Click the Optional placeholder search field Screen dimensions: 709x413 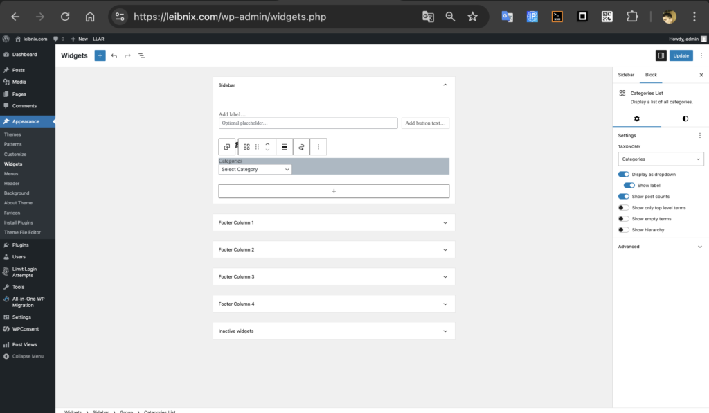pos(308,123)
